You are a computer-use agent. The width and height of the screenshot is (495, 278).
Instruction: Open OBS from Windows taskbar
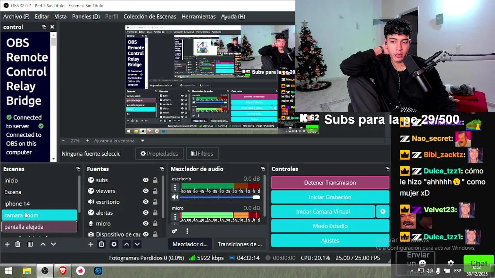coord(45,271)
